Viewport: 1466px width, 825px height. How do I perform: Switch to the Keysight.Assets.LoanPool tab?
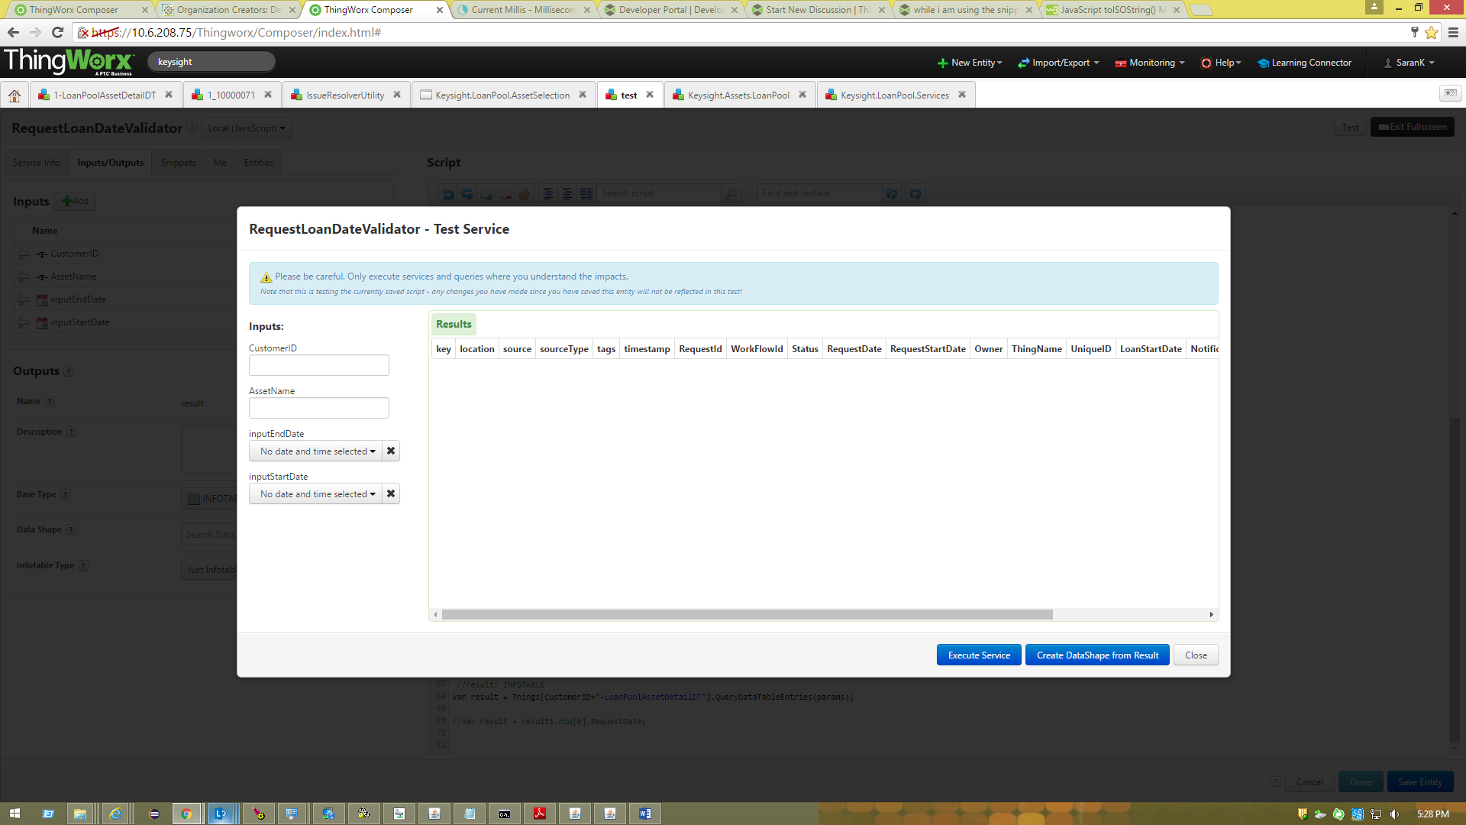tap(738, 95)
